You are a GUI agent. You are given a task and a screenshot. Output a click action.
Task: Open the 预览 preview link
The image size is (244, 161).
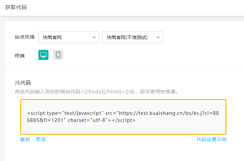[x=41, y=139]
